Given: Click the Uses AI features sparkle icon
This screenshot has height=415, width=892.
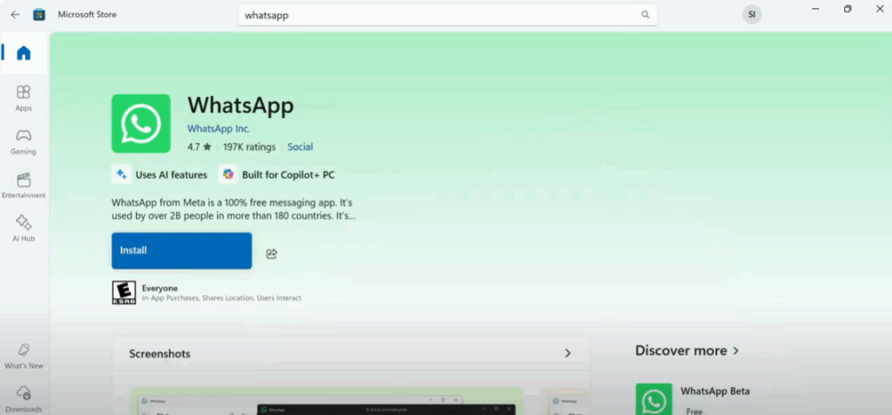Looking at the screenshot, I should [x=121, y=174].
